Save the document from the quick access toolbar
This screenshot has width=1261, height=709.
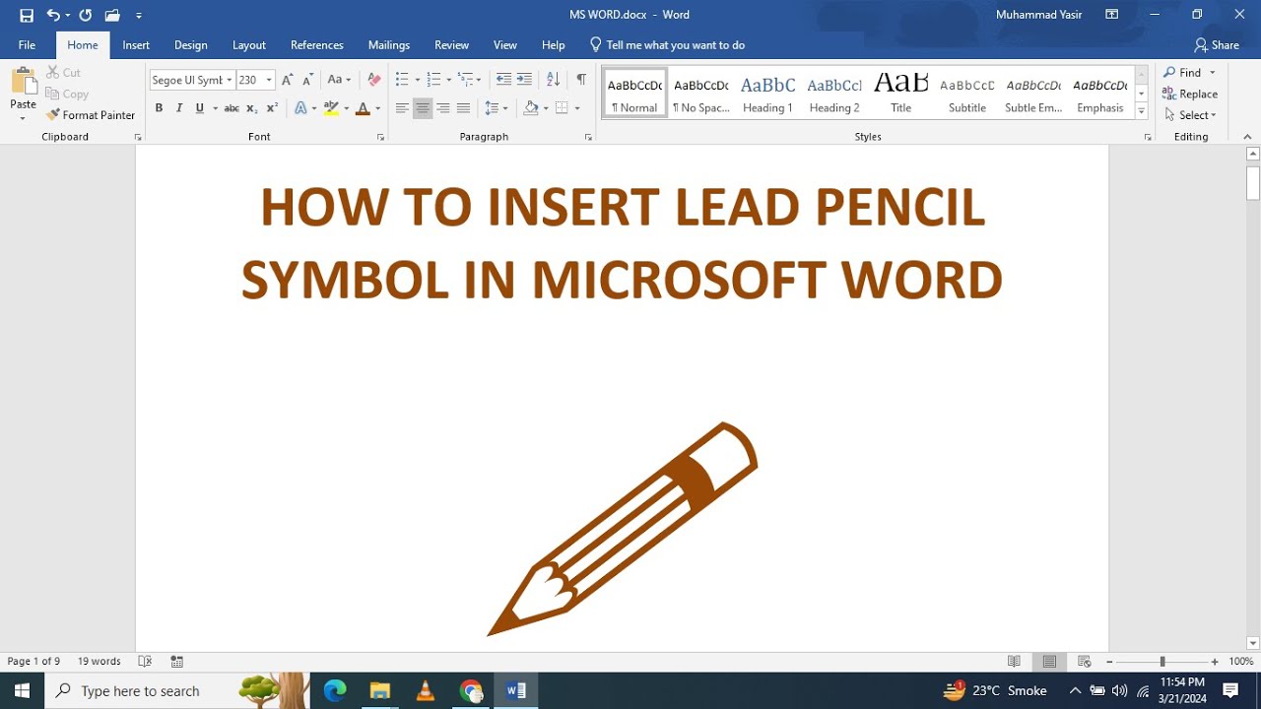(27, 15)
